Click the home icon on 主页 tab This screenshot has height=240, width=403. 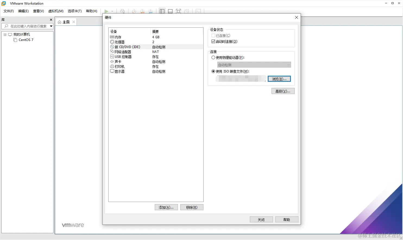point(59,22)
